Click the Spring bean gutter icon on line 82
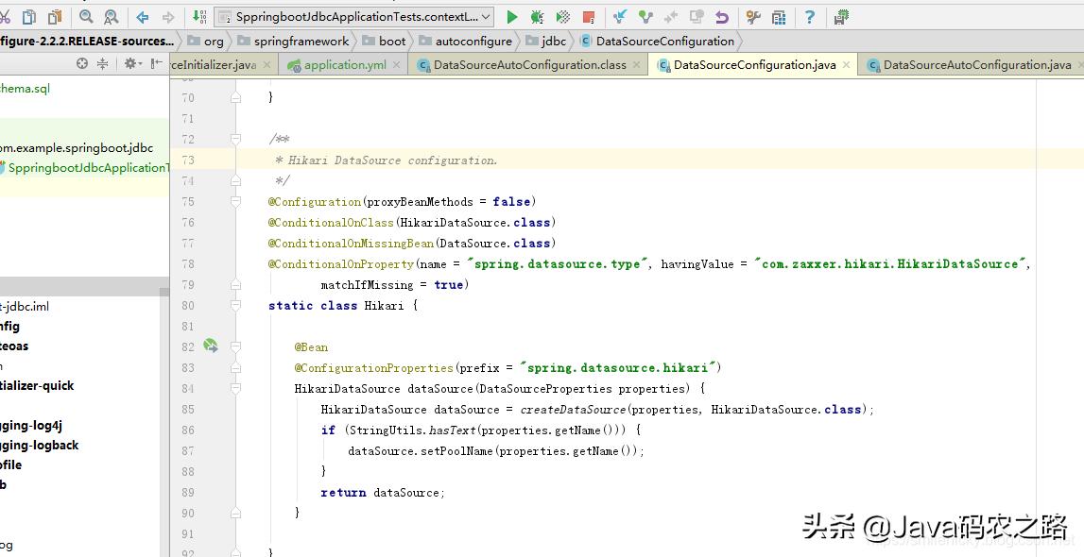 click(211, 346)
